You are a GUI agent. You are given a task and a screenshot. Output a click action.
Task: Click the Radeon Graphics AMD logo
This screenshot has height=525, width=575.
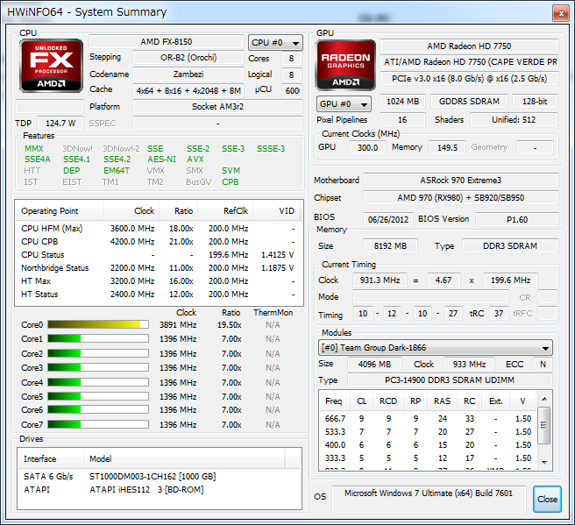(x=345, y=66)
